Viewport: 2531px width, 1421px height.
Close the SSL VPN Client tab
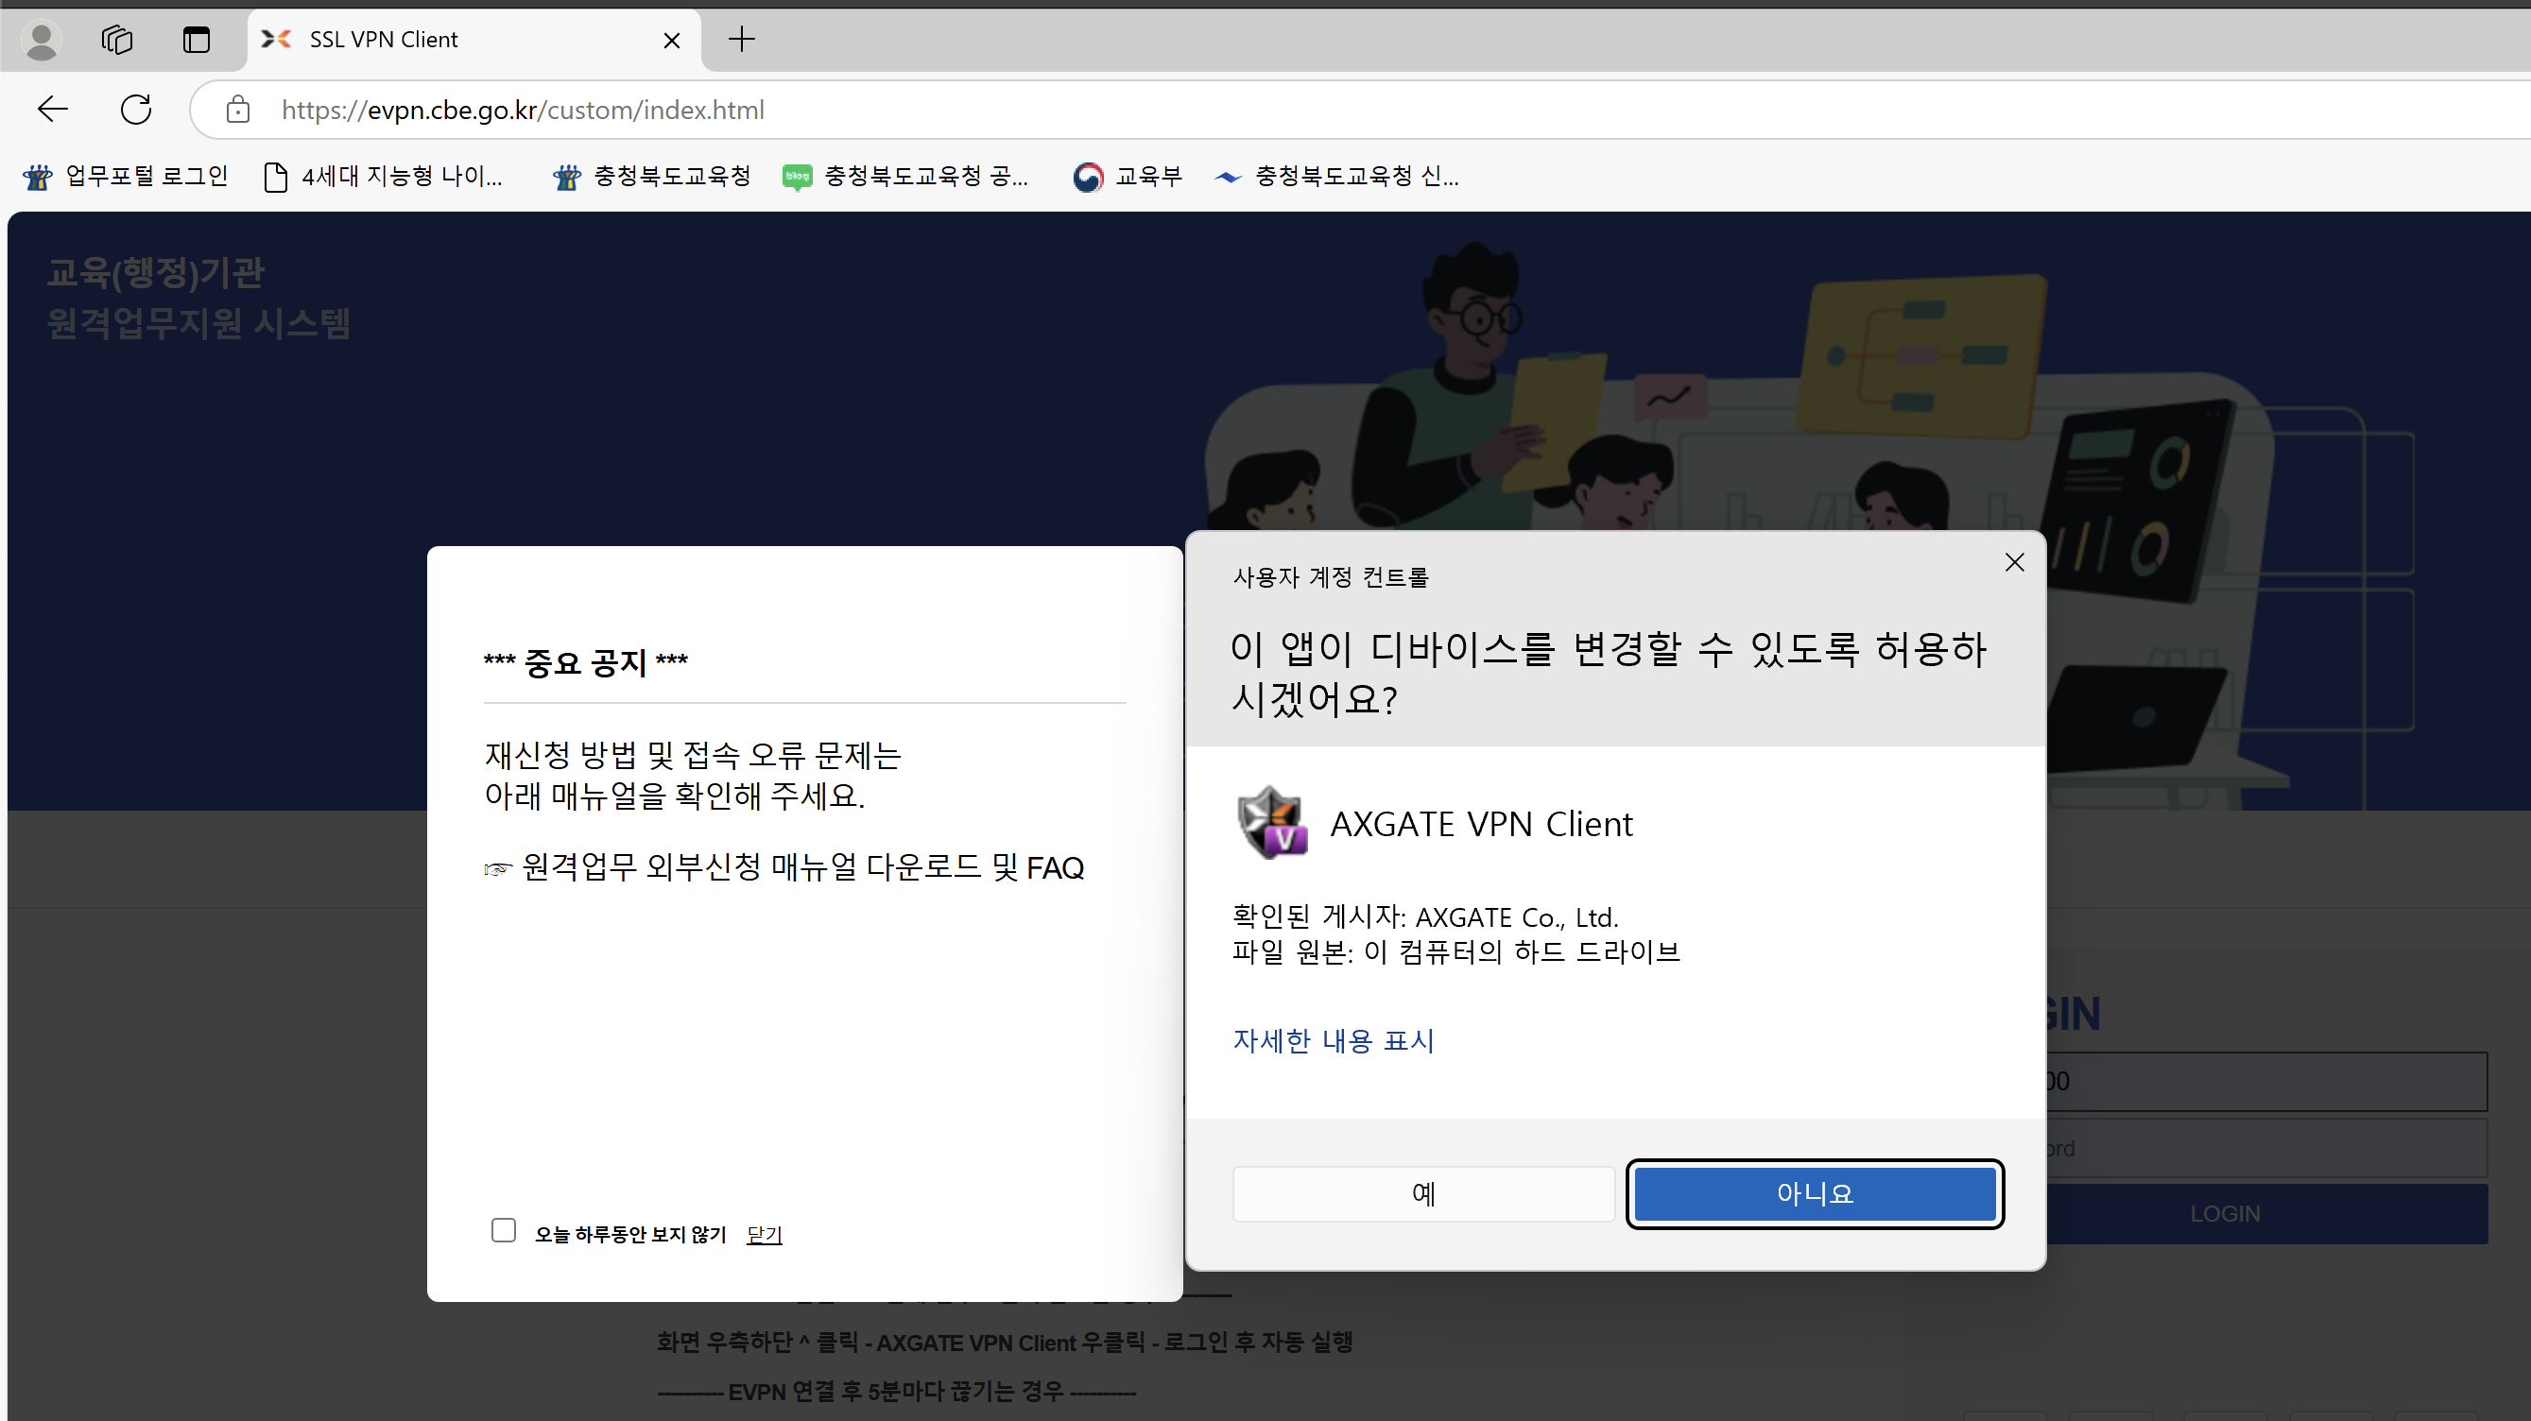click(x=672, y=41)
